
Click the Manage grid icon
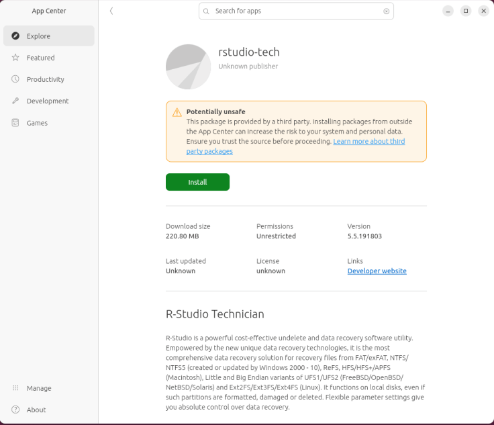(15, 388)
